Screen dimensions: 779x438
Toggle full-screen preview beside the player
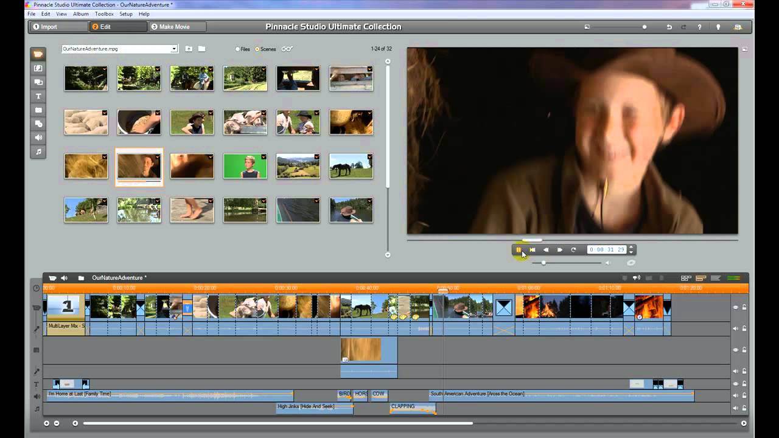coord(745,49)
